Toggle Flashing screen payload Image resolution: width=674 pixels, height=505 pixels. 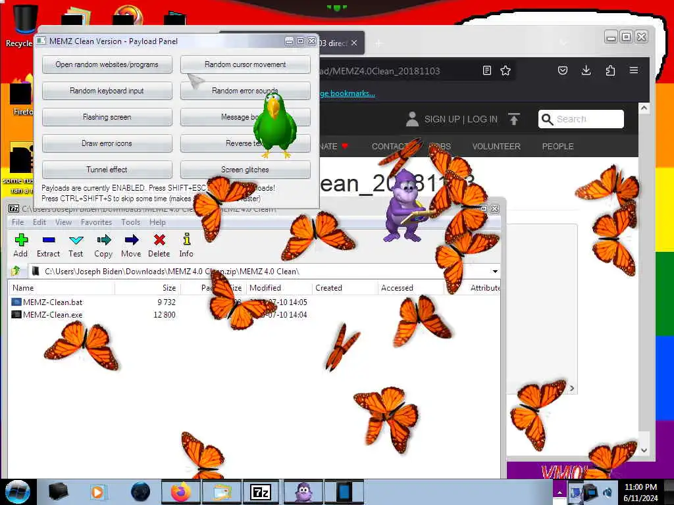(x=107, y=117)
